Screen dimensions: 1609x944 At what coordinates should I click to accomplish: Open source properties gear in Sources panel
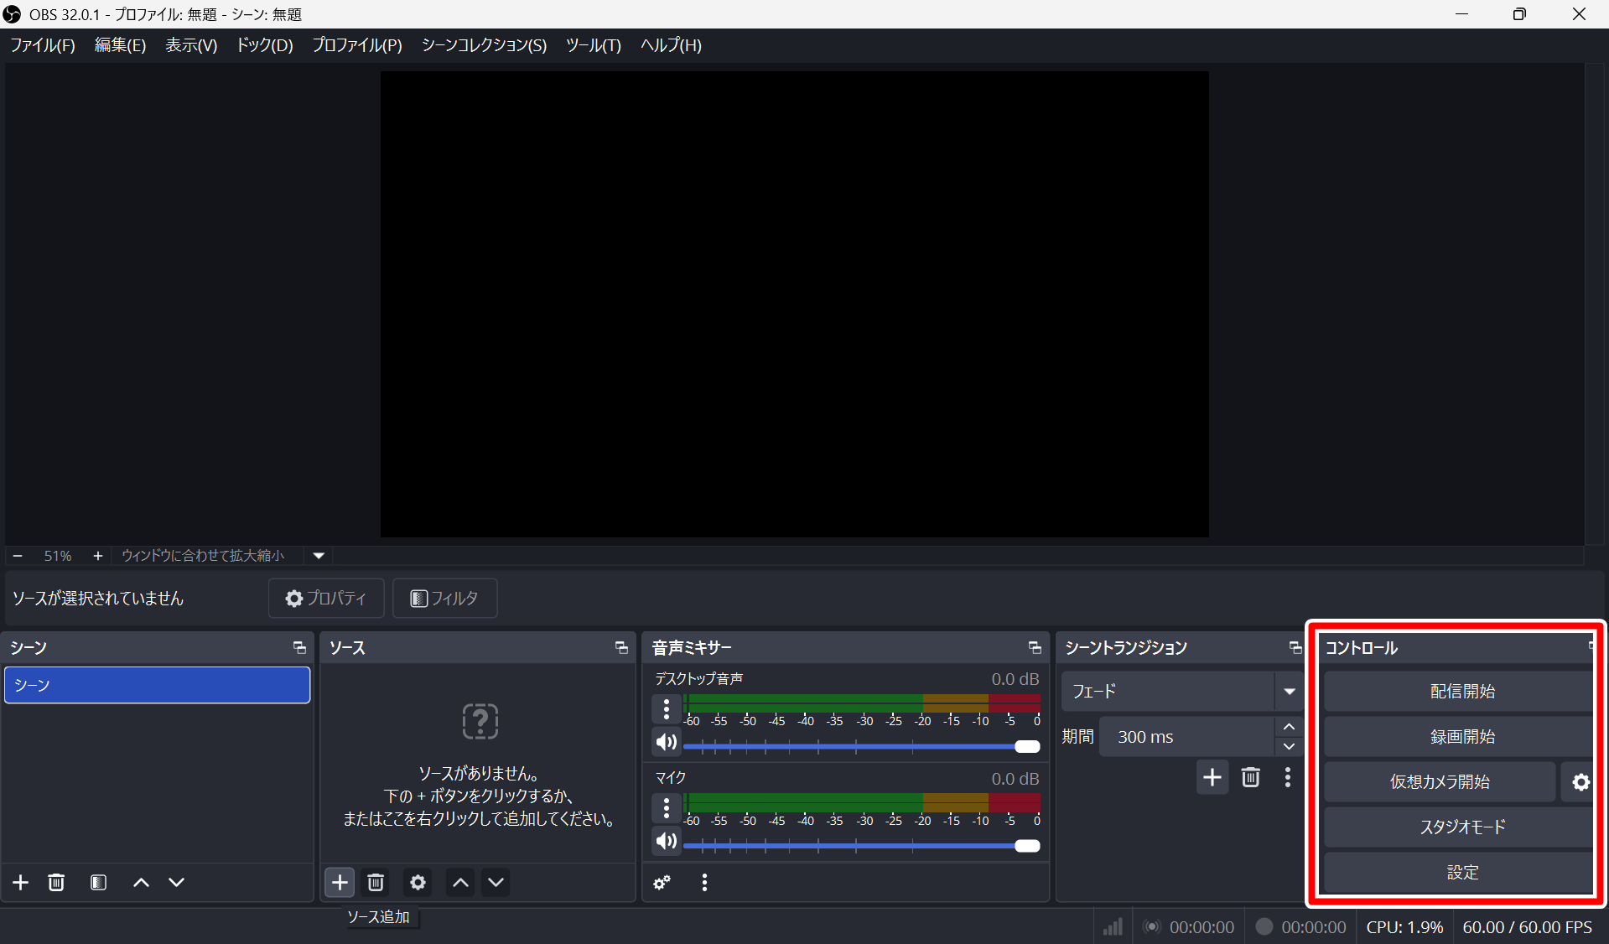point(418,882)
